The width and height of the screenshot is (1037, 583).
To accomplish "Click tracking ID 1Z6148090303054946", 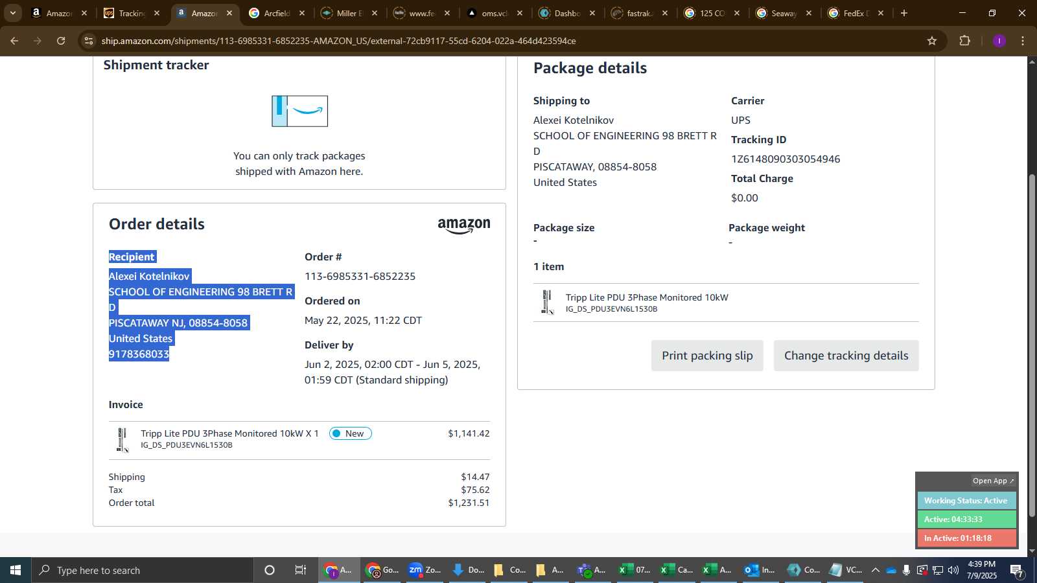I will pos(786,159).
